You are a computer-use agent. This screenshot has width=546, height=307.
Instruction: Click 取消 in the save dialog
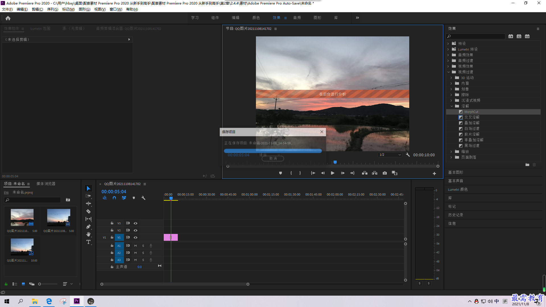pos(273,158)
